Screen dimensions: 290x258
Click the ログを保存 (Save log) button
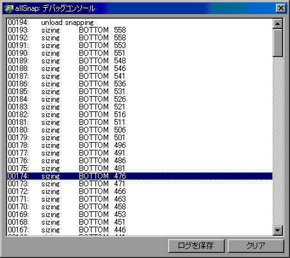tap(197, 246)
